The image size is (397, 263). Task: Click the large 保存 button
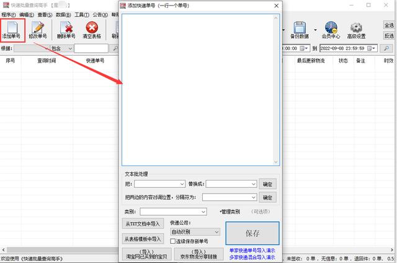252,233
